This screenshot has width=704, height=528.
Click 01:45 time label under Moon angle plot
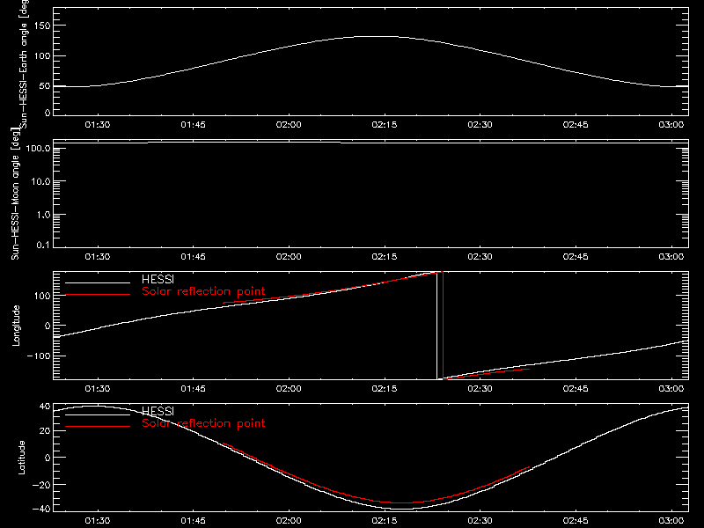193,257
